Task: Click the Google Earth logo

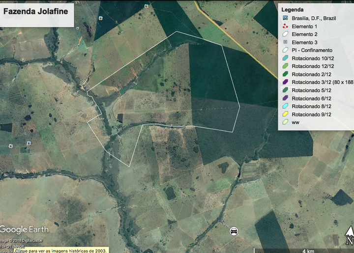Action: pyautogui.click(x=25, y=229)
